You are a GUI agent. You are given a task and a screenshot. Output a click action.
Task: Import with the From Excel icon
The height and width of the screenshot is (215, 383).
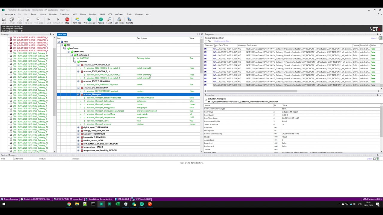(38, 20)
